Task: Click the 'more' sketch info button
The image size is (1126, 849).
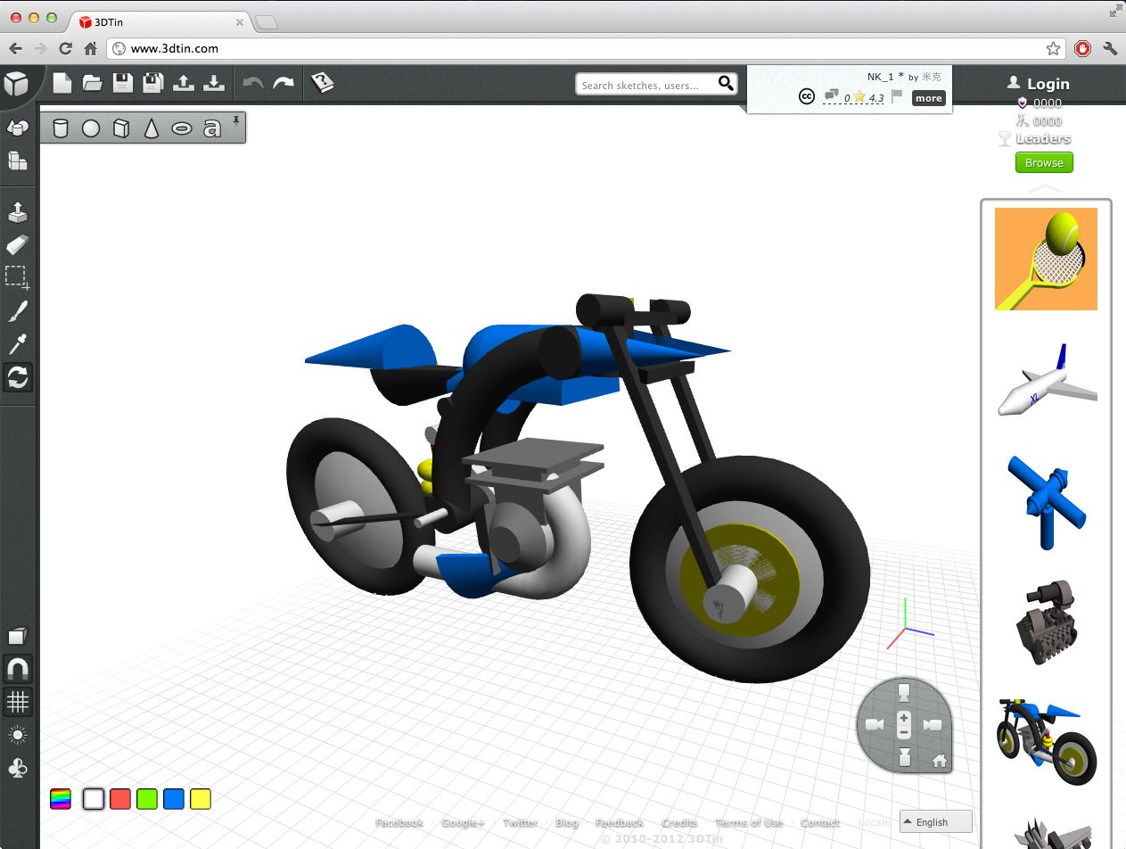Action: click(928, 98)
